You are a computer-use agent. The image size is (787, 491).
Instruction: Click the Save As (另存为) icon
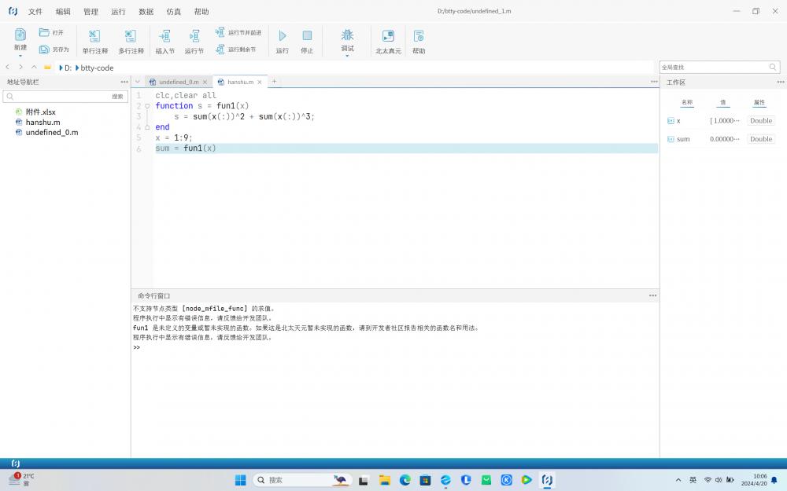pos(45,49)
